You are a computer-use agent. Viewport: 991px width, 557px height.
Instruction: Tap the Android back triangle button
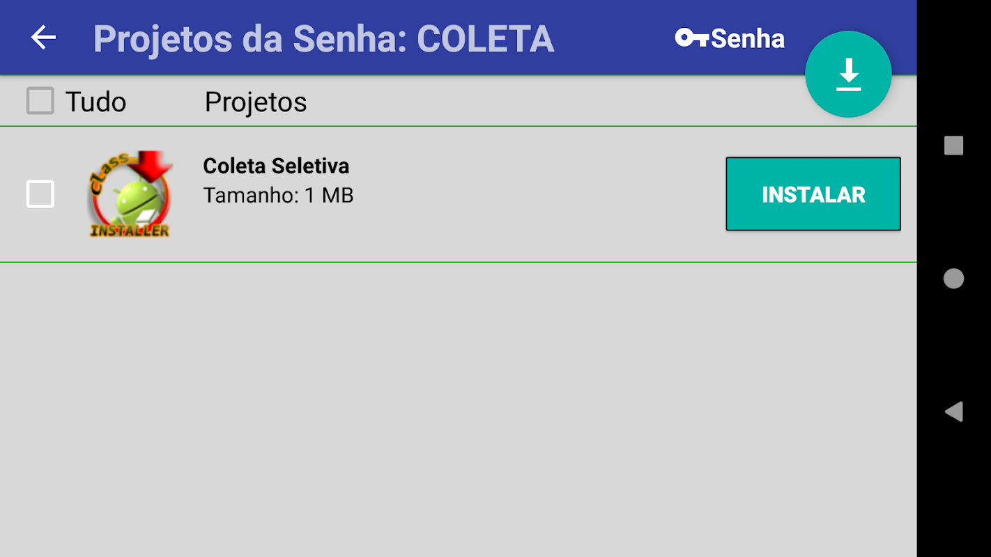953,411
